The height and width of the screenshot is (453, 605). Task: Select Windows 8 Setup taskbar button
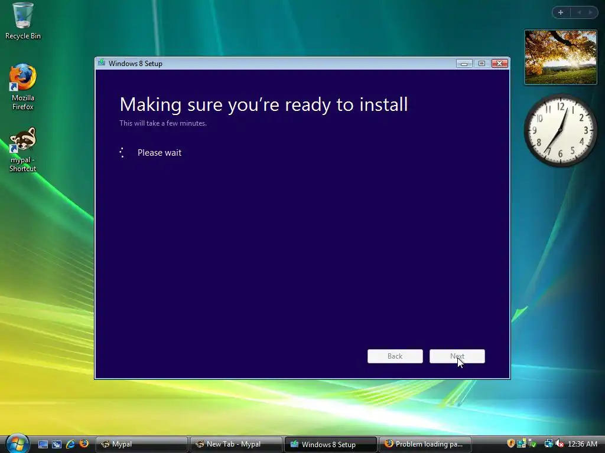pos(330,444)
